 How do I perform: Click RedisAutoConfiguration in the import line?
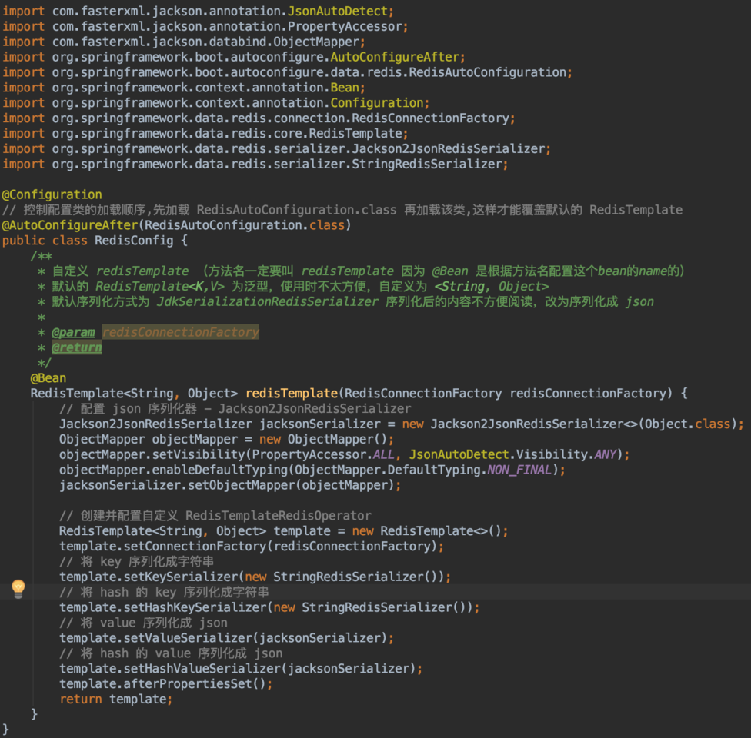coord(488,72)
